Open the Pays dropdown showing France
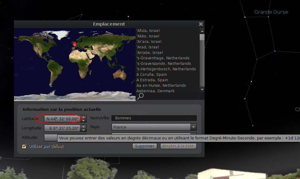The image size is (300, 179). point(154,127)
